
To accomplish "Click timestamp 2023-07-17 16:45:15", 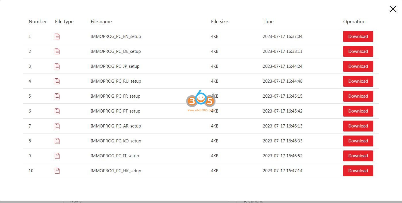I will pos(282,96).
